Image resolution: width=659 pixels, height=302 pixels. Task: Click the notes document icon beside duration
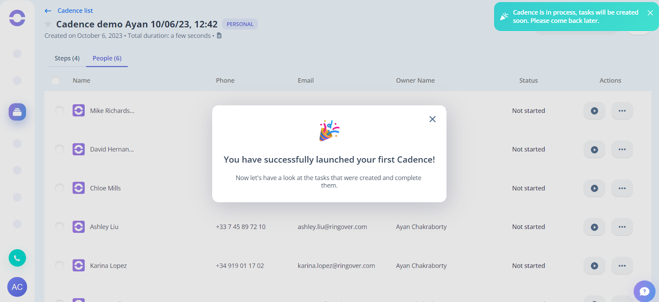coord(219,36)
